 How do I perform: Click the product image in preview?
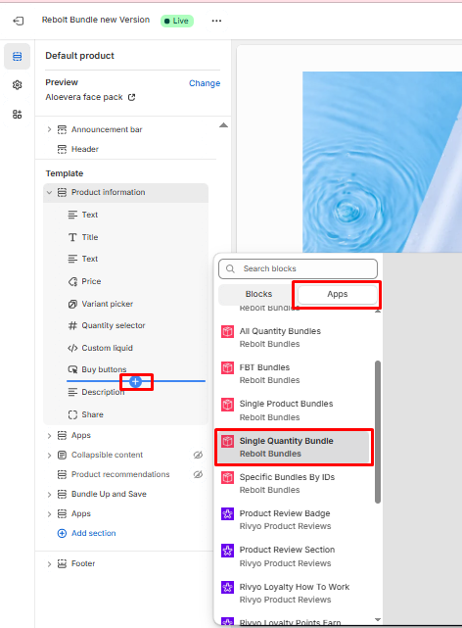click(382, 162)
